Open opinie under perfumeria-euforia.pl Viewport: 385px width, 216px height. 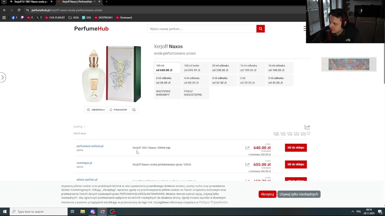[x=80, y=150]
